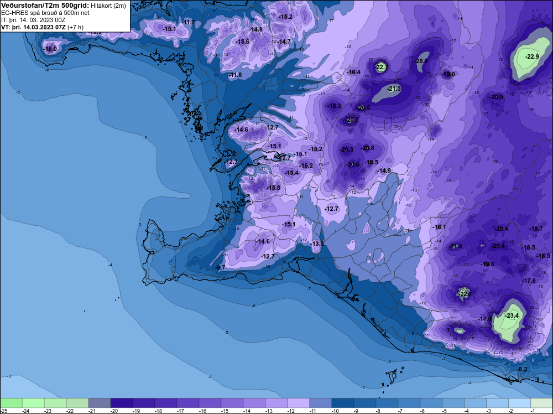Image resolution: width=553 pixels, height=414 pixels.
Task: Click the -15.8 temperature value
Action: tap(273, 188)
